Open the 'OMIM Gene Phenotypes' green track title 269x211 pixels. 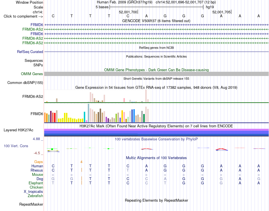(x=156, y=70)
